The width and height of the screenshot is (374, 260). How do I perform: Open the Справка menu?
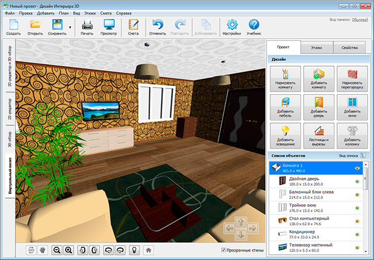click(x=124, y=13)
